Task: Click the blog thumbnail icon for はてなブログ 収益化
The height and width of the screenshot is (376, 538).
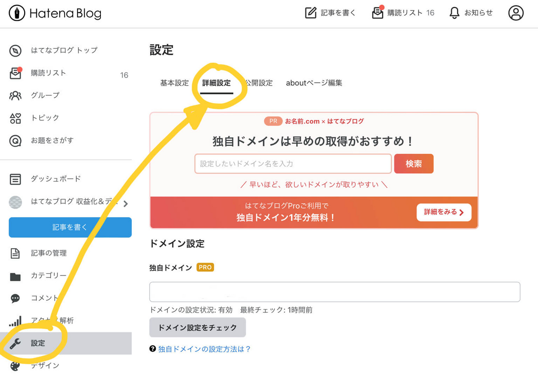Action: point(15,202)
